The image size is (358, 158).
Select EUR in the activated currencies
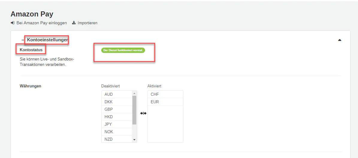(x=165, y=102)
